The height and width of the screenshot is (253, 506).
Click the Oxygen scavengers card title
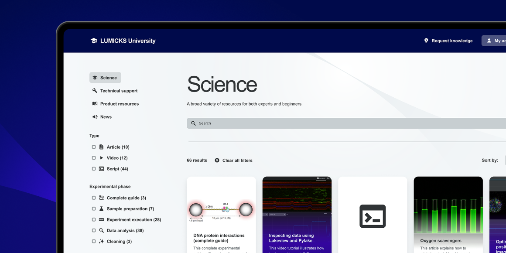[x=441, y=241]
